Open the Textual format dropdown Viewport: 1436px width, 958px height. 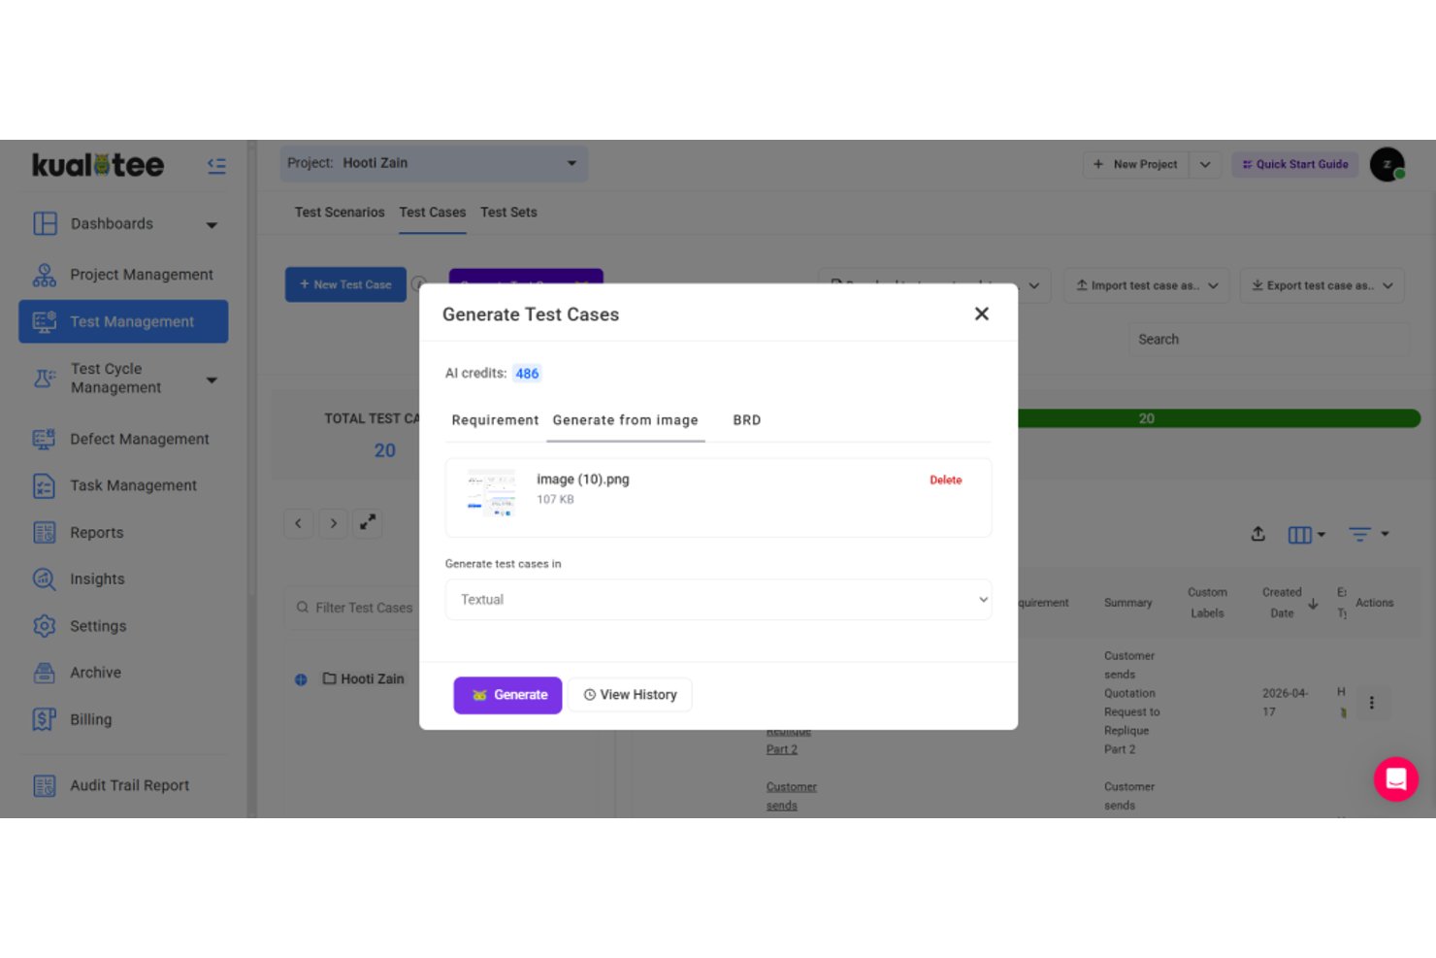click(718, 600)
